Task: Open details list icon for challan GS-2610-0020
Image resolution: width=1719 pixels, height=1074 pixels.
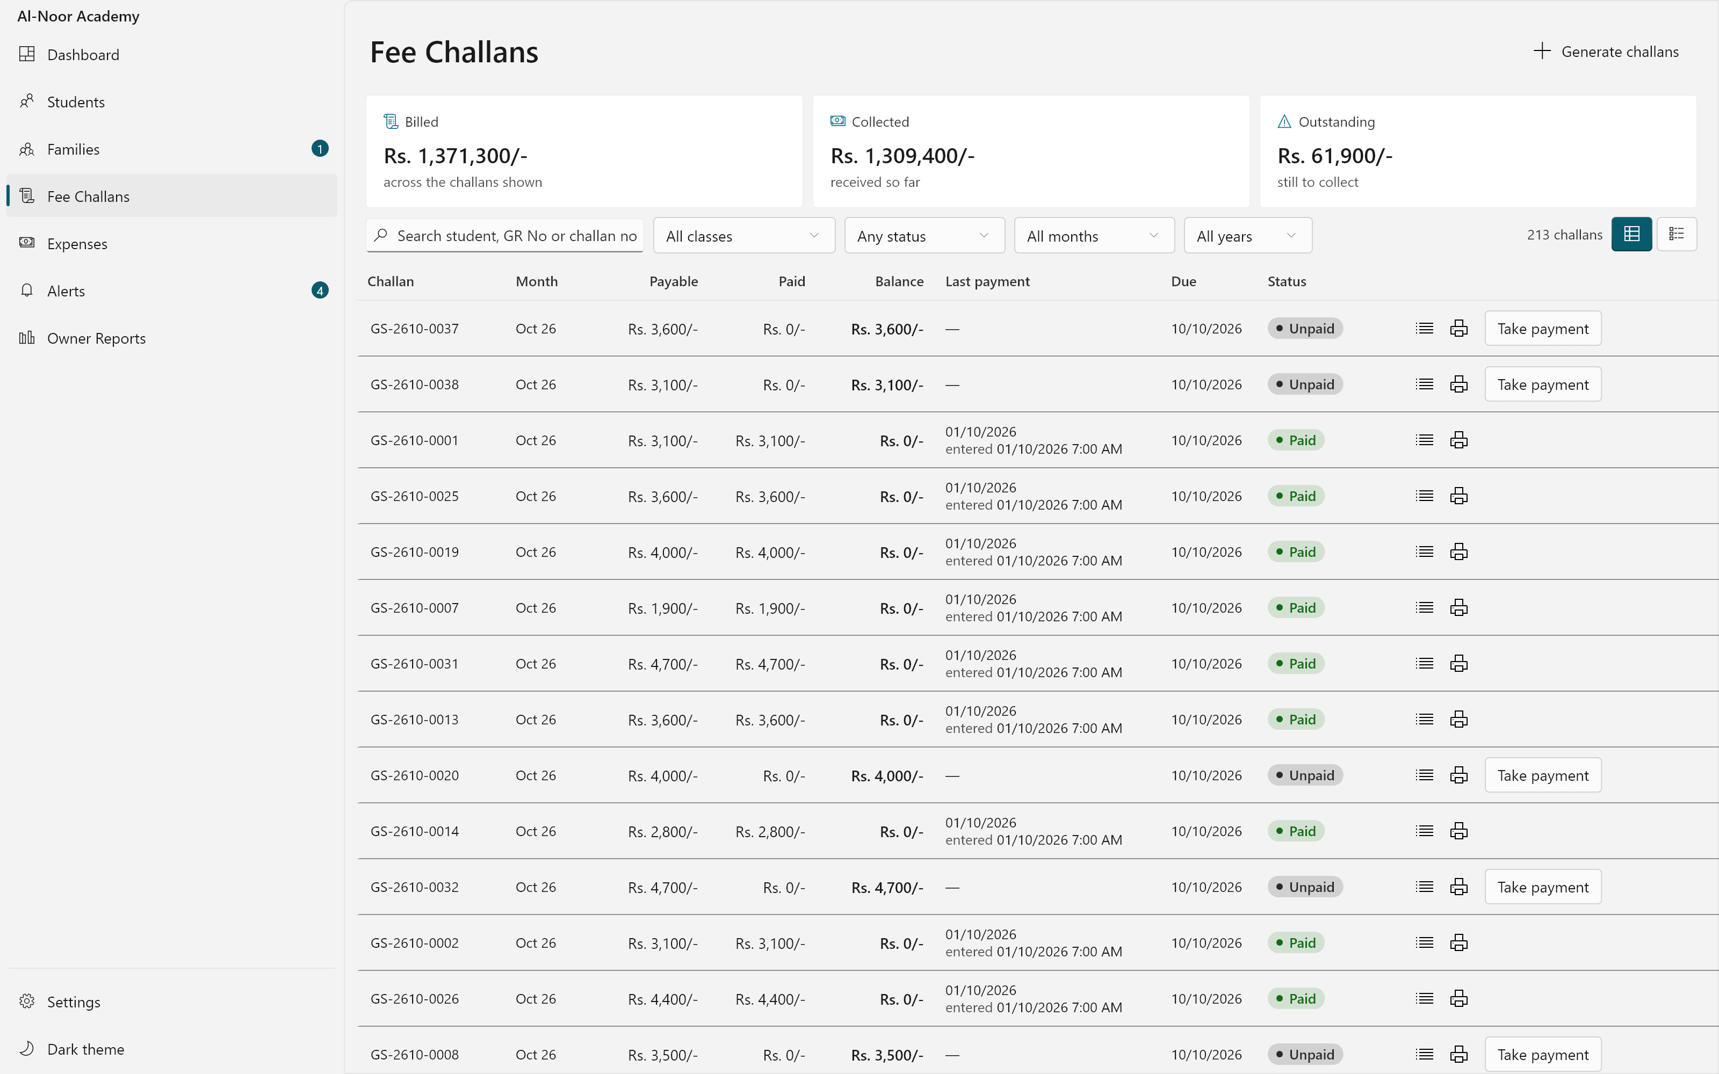Action: coord(1424,775)
